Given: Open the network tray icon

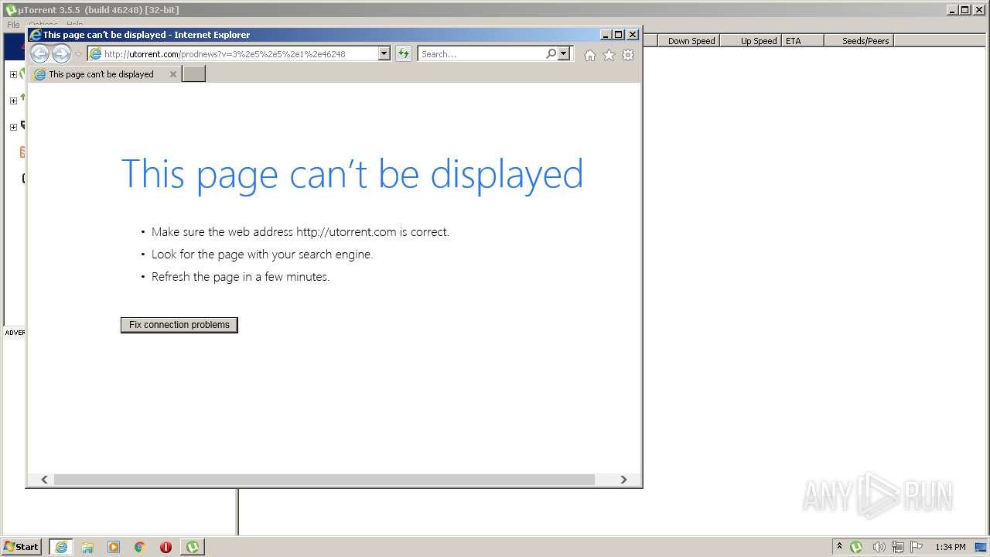Looking at the screenshot, I should pyautogui.click(x=898, y=547).
